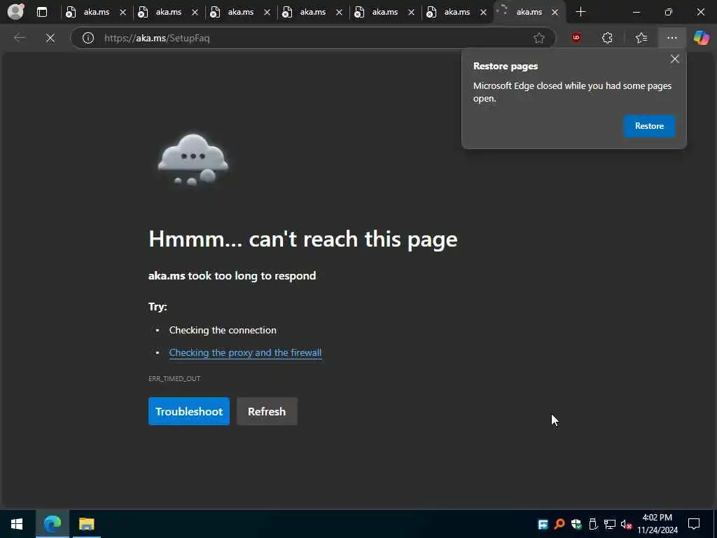Click the Refresh button
Screen dimensions: 717x538
click(x=267, y=411)
